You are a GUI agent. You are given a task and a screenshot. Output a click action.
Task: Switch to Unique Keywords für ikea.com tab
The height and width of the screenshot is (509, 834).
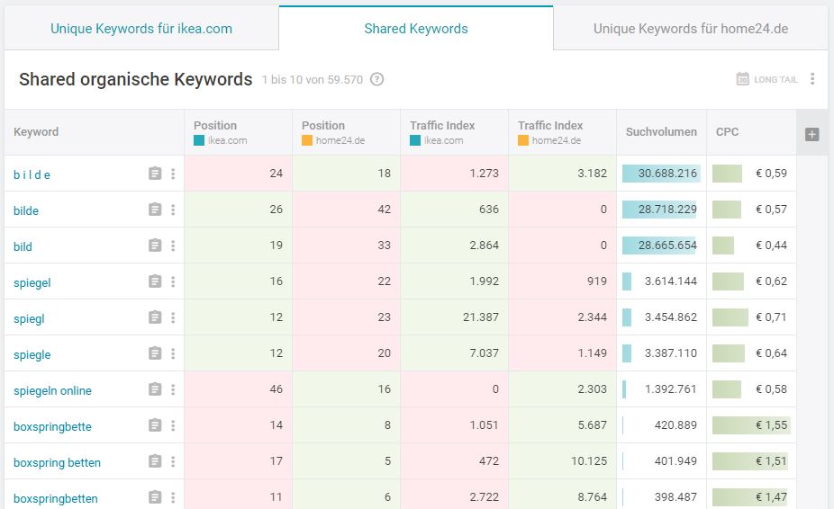click(x=141, y=29)
